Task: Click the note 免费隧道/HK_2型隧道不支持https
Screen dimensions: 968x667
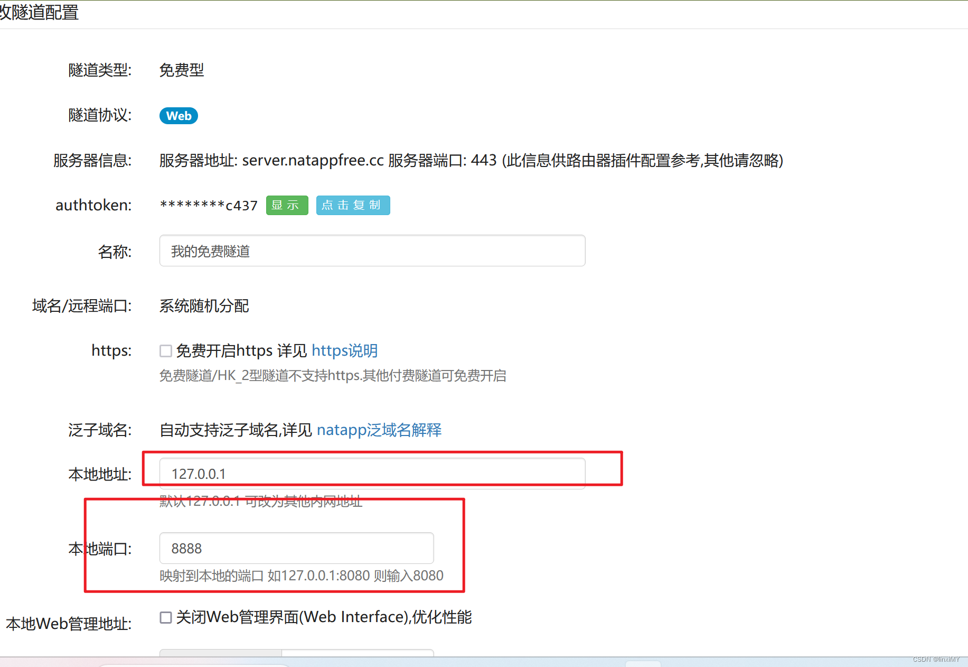Action: coord(333,376)
